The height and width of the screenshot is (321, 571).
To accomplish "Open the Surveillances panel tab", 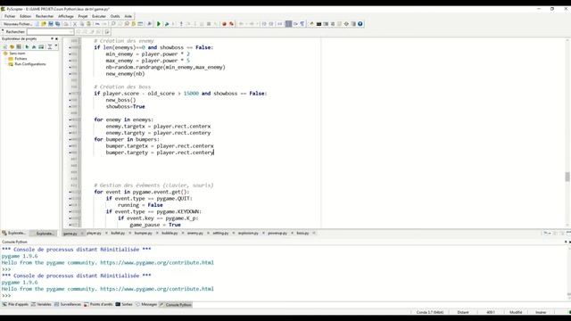I will pos(68,304).
